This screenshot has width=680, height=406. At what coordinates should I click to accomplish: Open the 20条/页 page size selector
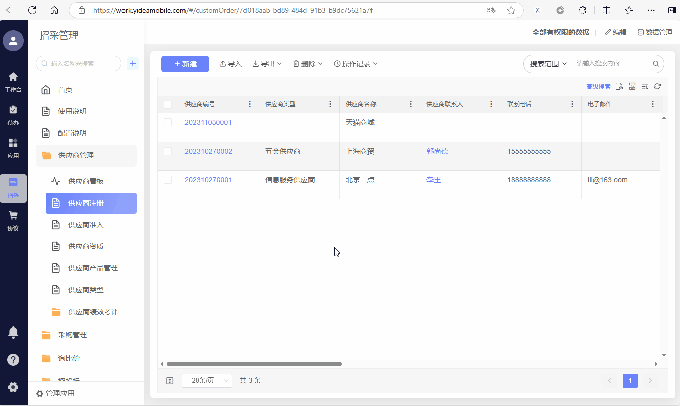[207, 381]
